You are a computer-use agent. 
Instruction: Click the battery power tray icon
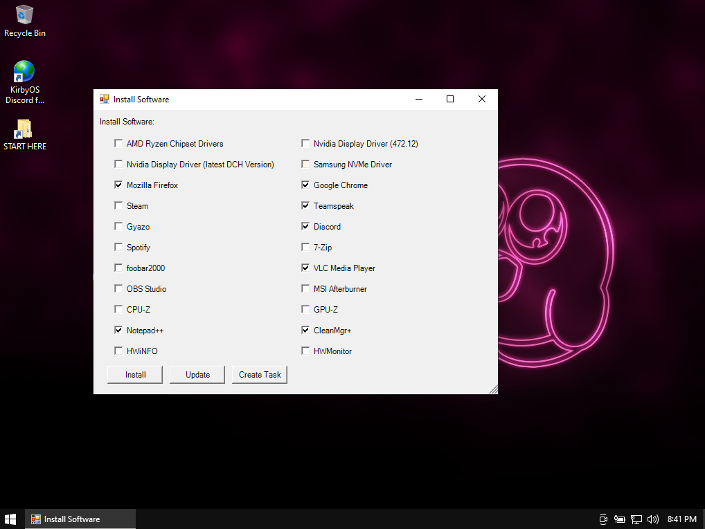(620, 519)
